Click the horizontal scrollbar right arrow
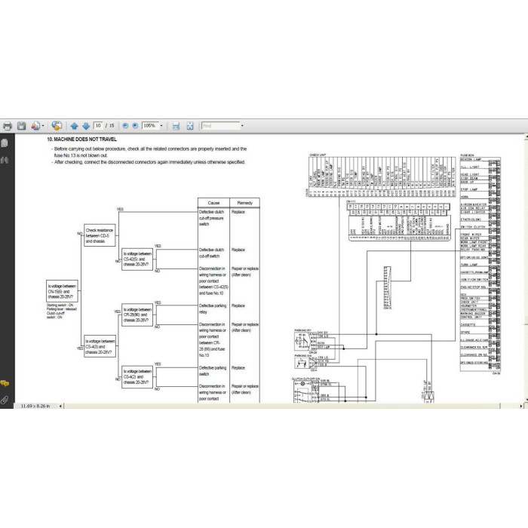This screenshot has width=528, height=528. 521,406
